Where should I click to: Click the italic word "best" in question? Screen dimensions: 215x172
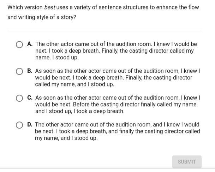(x=50, y=7)
